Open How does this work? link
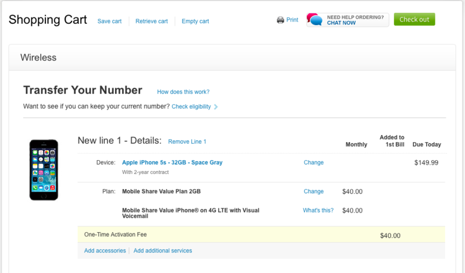465x273 pixels. tap(183, 92)
